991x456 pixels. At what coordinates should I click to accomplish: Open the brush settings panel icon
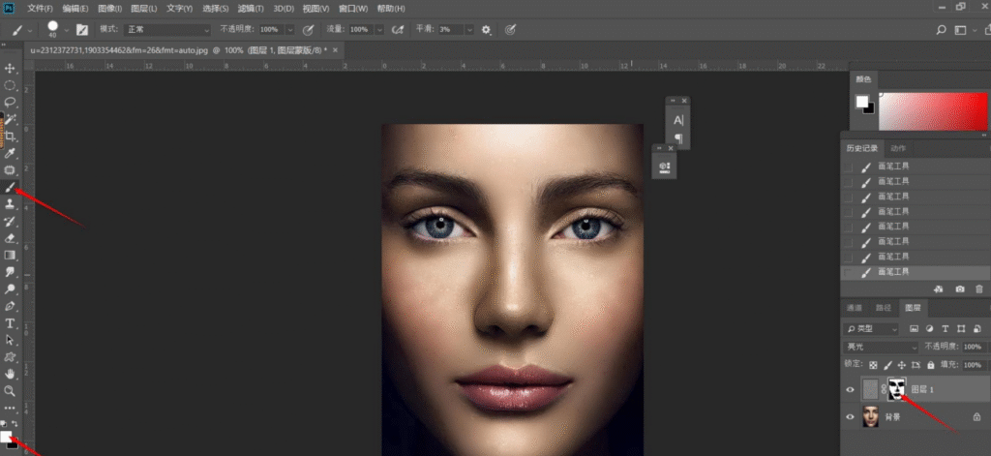82,30
